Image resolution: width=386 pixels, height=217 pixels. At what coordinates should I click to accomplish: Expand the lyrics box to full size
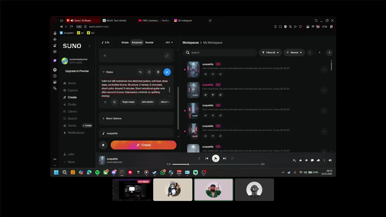coord(167,56)
